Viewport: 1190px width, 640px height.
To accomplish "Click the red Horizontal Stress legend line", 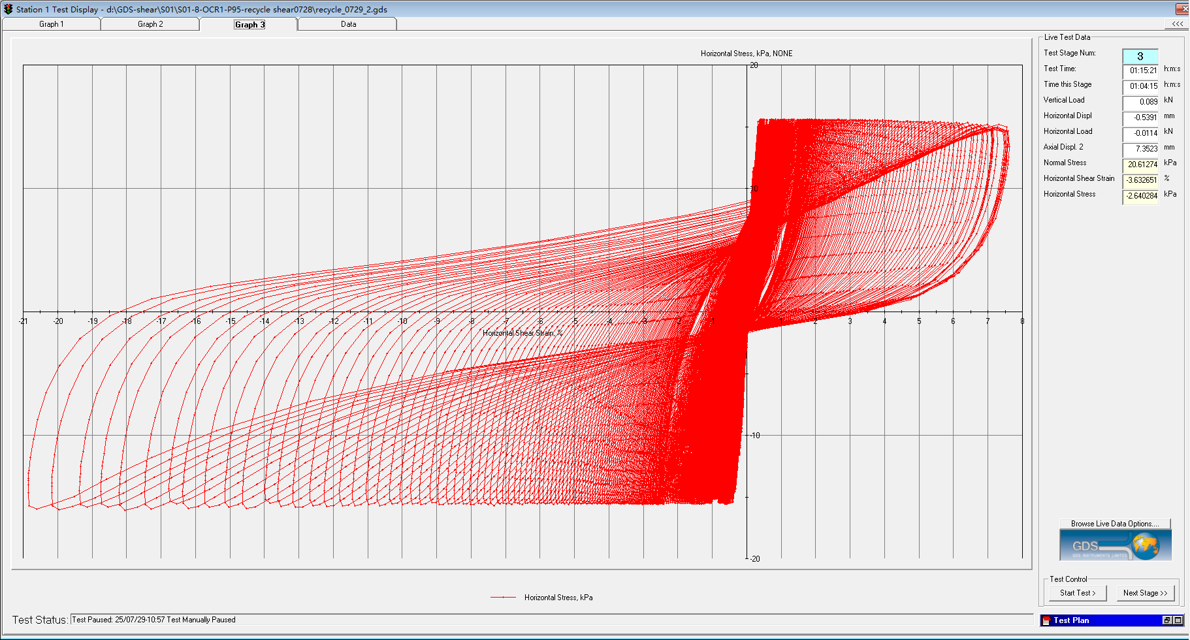I will click(x=503, y=598).
